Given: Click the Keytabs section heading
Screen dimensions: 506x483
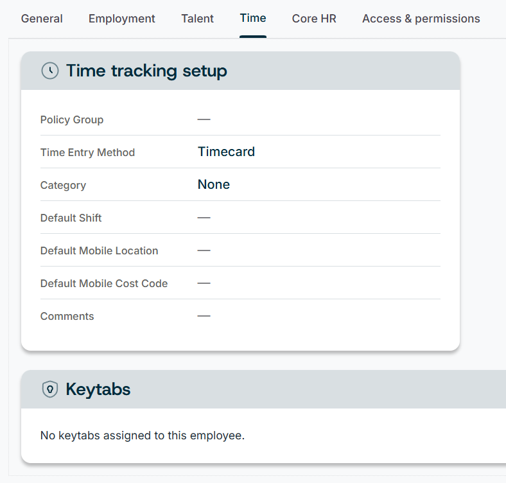Looking at the screenshot, I should pyautogui.click(x=98, y=389).
